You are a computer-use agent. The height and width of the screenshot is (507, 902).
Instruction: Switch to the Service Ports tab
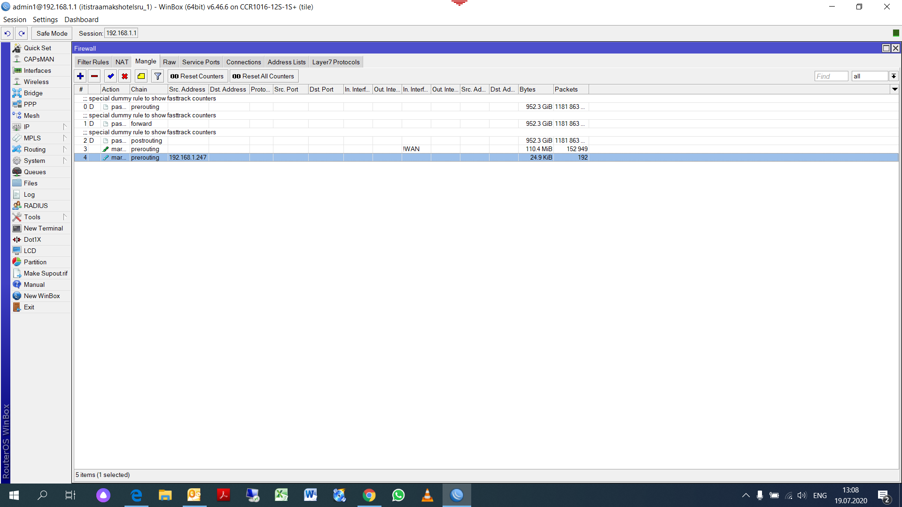(x=201, y=62)
